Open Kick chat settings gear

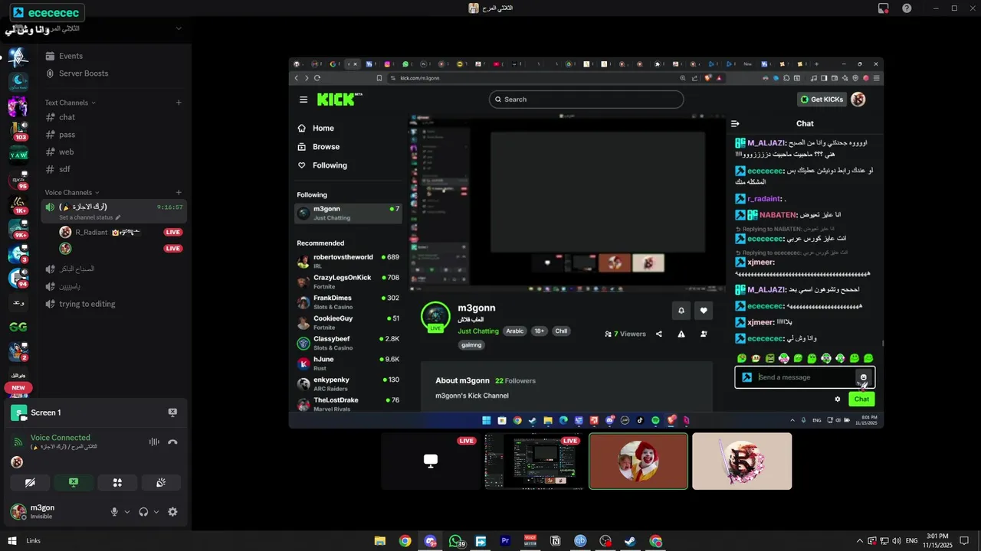click(838, 399)
